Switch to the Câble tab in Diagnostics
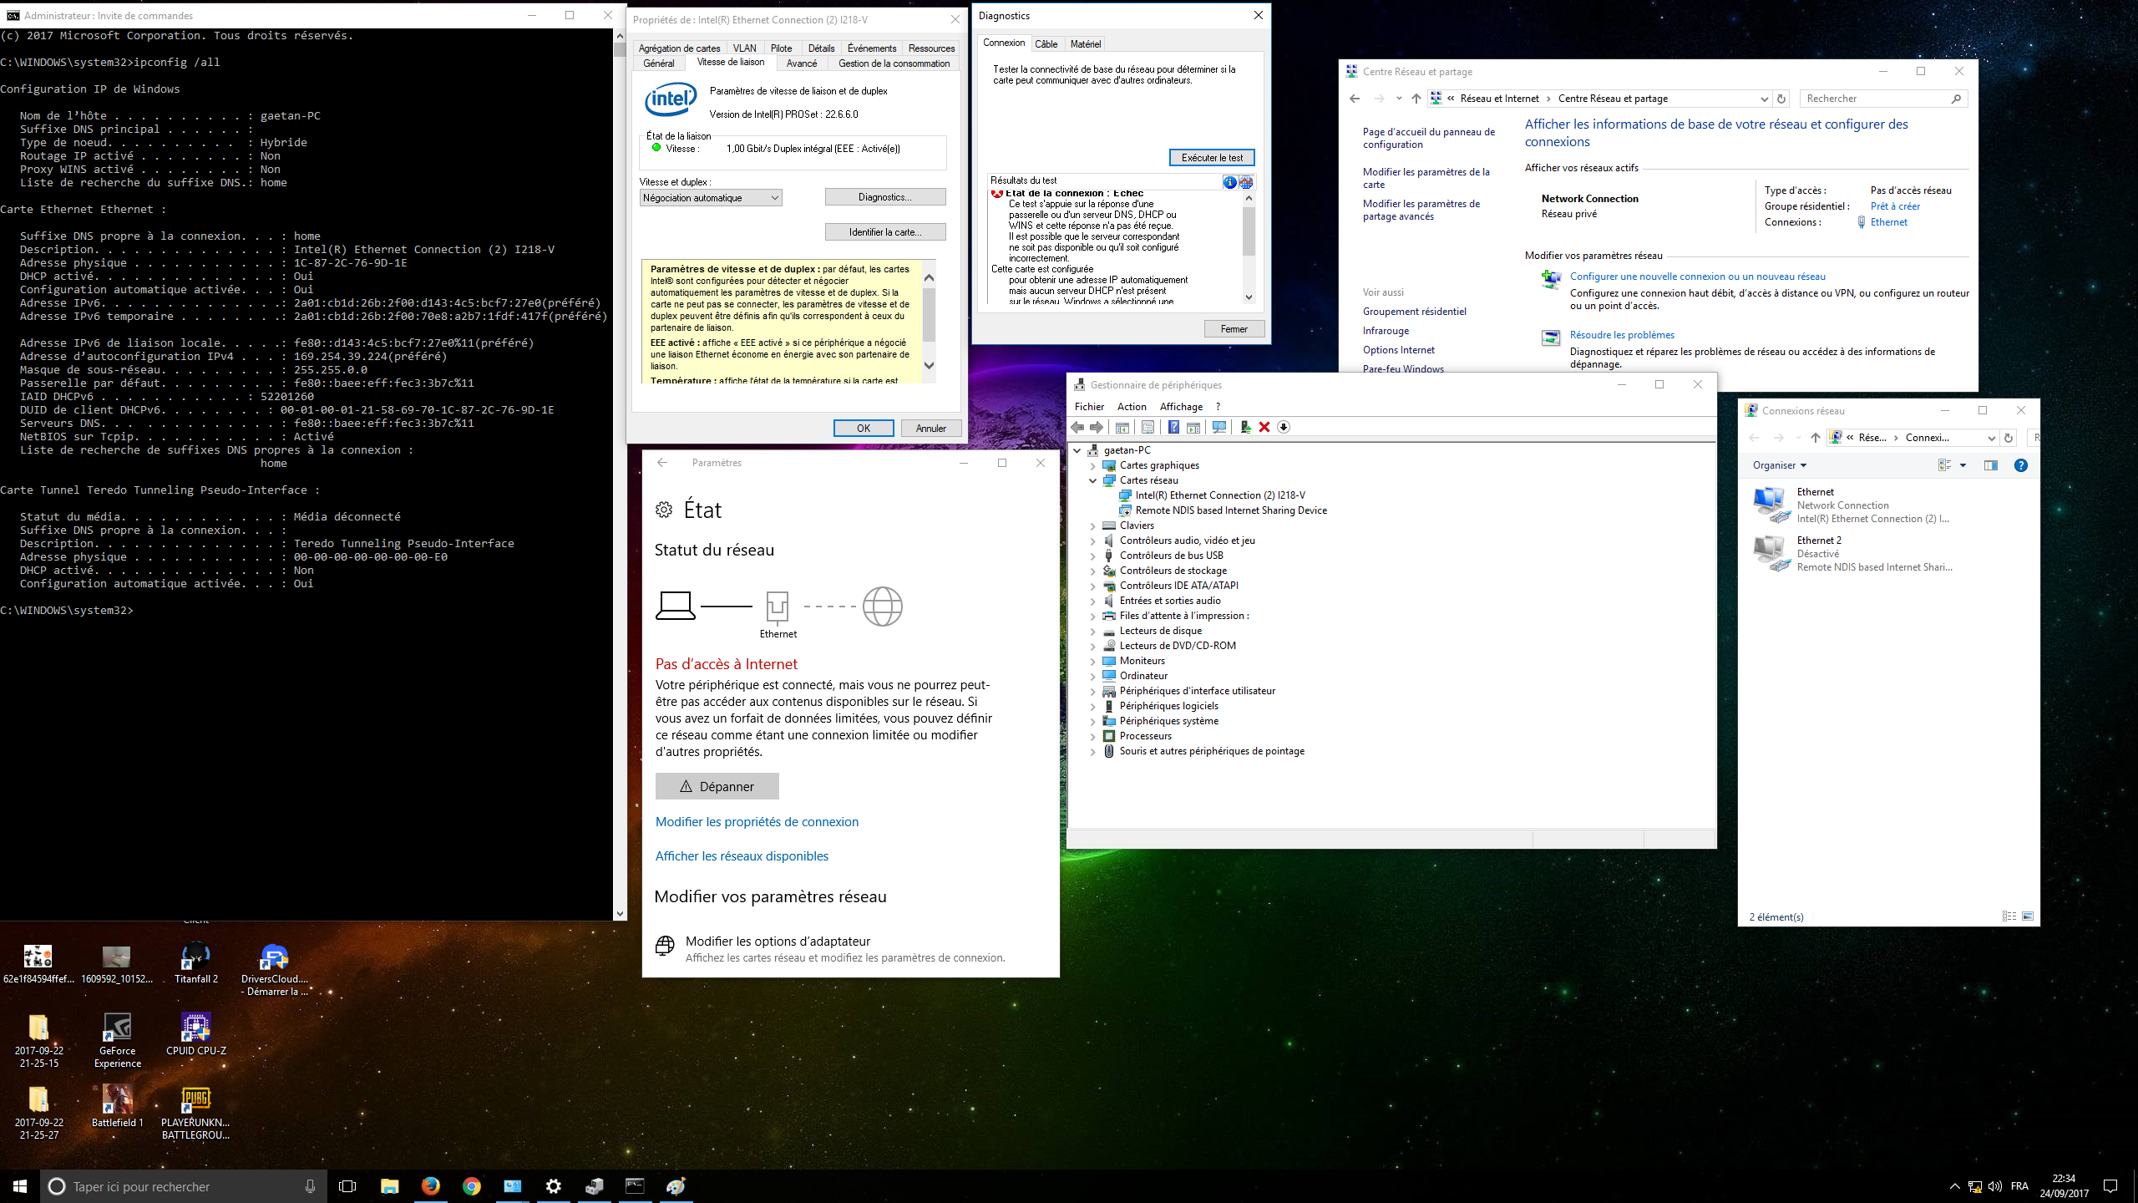This screenshot has width=2138, height=1203. pyautogui.click(x=1046, y=44)
